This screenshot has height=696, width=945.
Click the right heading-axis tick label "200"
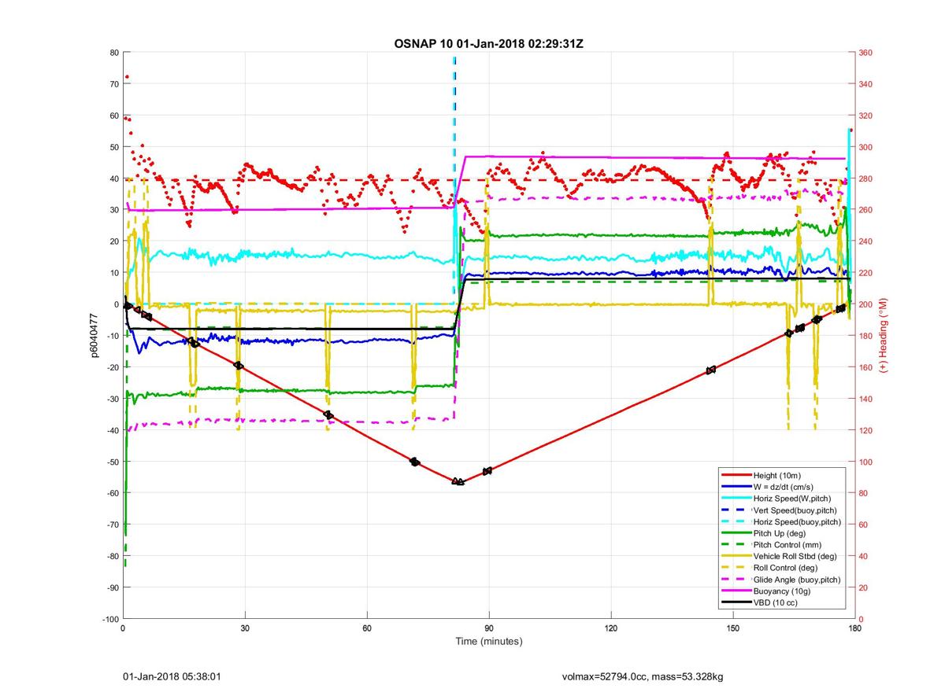(865, 304)
